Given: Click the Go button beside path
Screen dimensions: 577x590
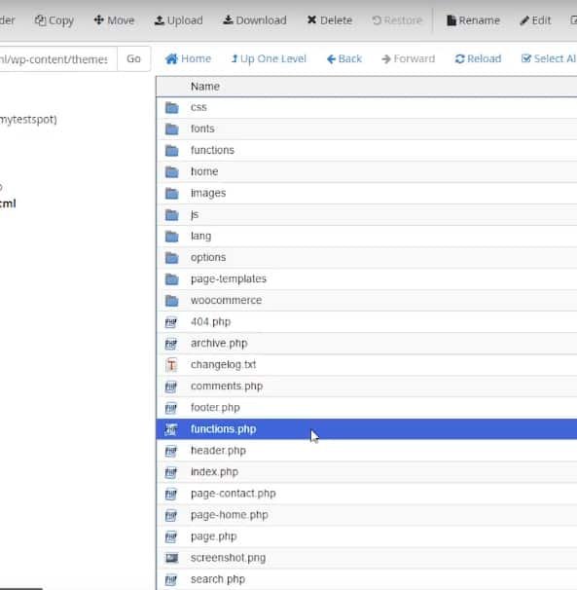Looking at the screenshot, I should 133,58.
